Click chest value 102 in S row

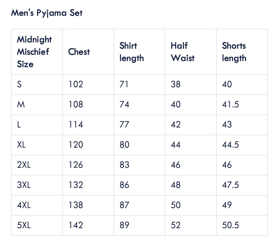(76, 84)
